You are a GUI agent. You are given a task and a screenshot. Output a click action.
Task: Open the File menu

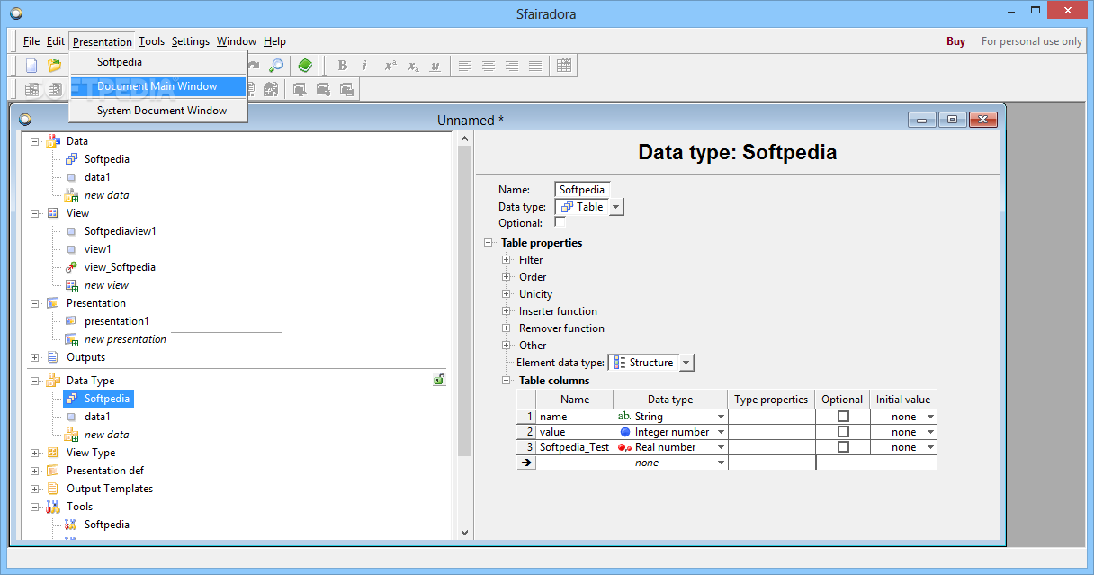pos(31,41)
